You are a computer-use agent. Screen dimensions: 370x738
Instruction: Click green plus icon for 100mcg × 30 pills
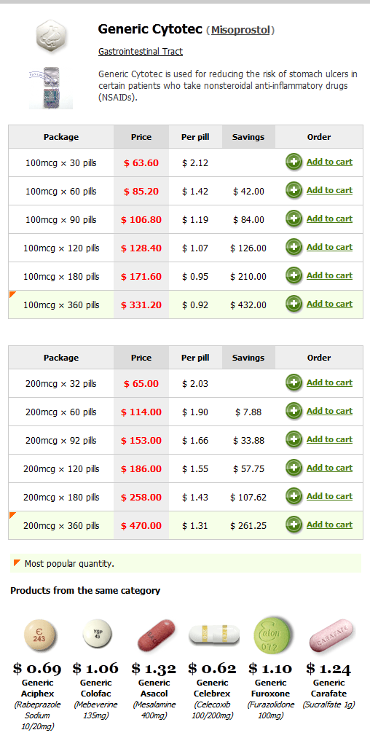pyautogui.click(x=294, y=162)
